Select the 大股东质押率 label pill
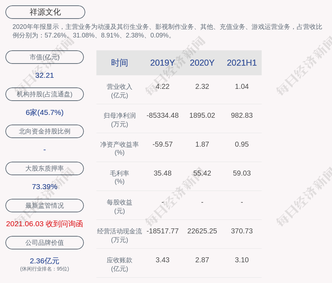The image size is (332, 283). 45,168
